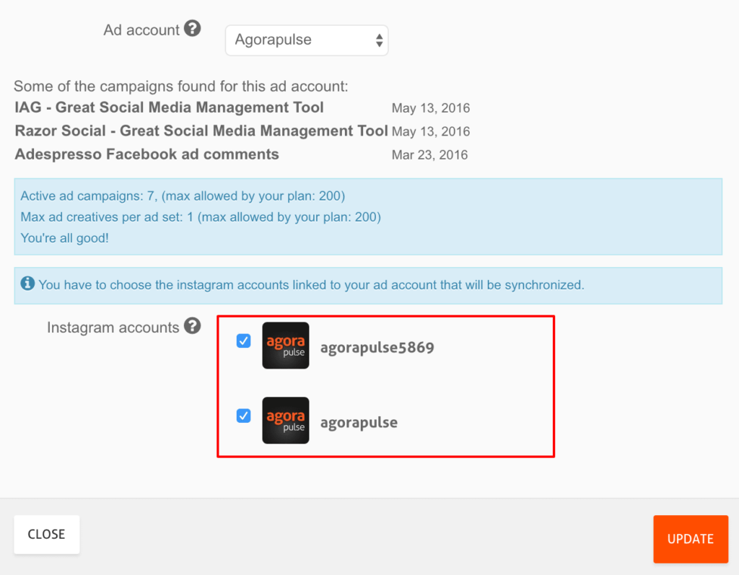Click the info icon in the synchronization notice
739x575 pixels.
tap(27, 284)
